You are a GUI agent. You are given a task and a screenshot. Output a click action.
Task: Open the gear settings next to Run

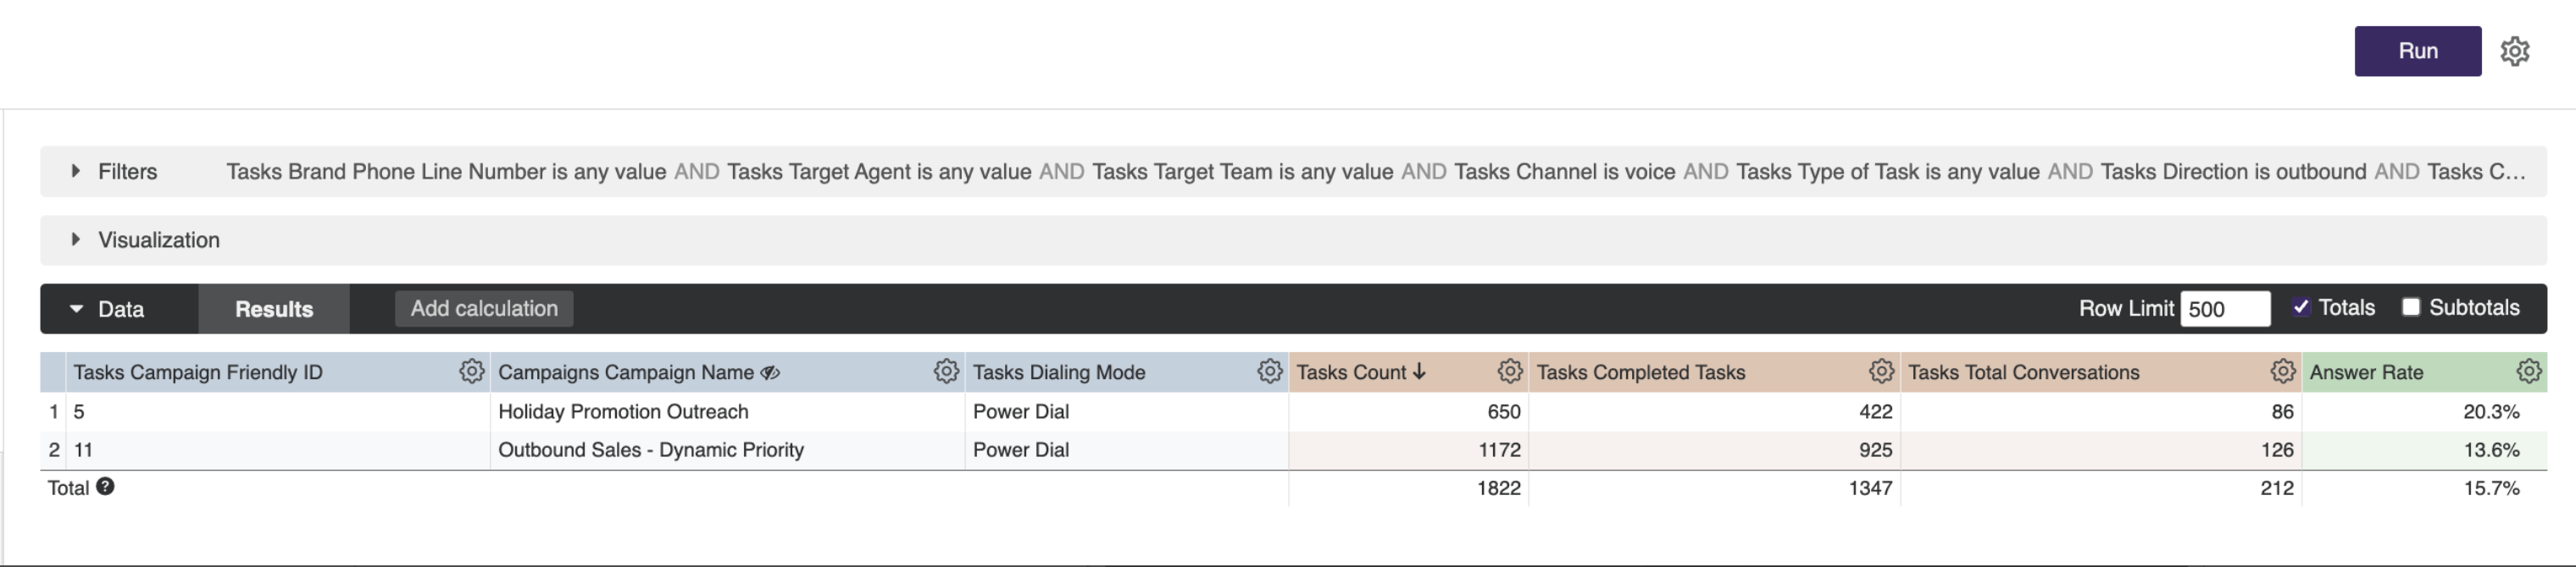[2514, 51]
